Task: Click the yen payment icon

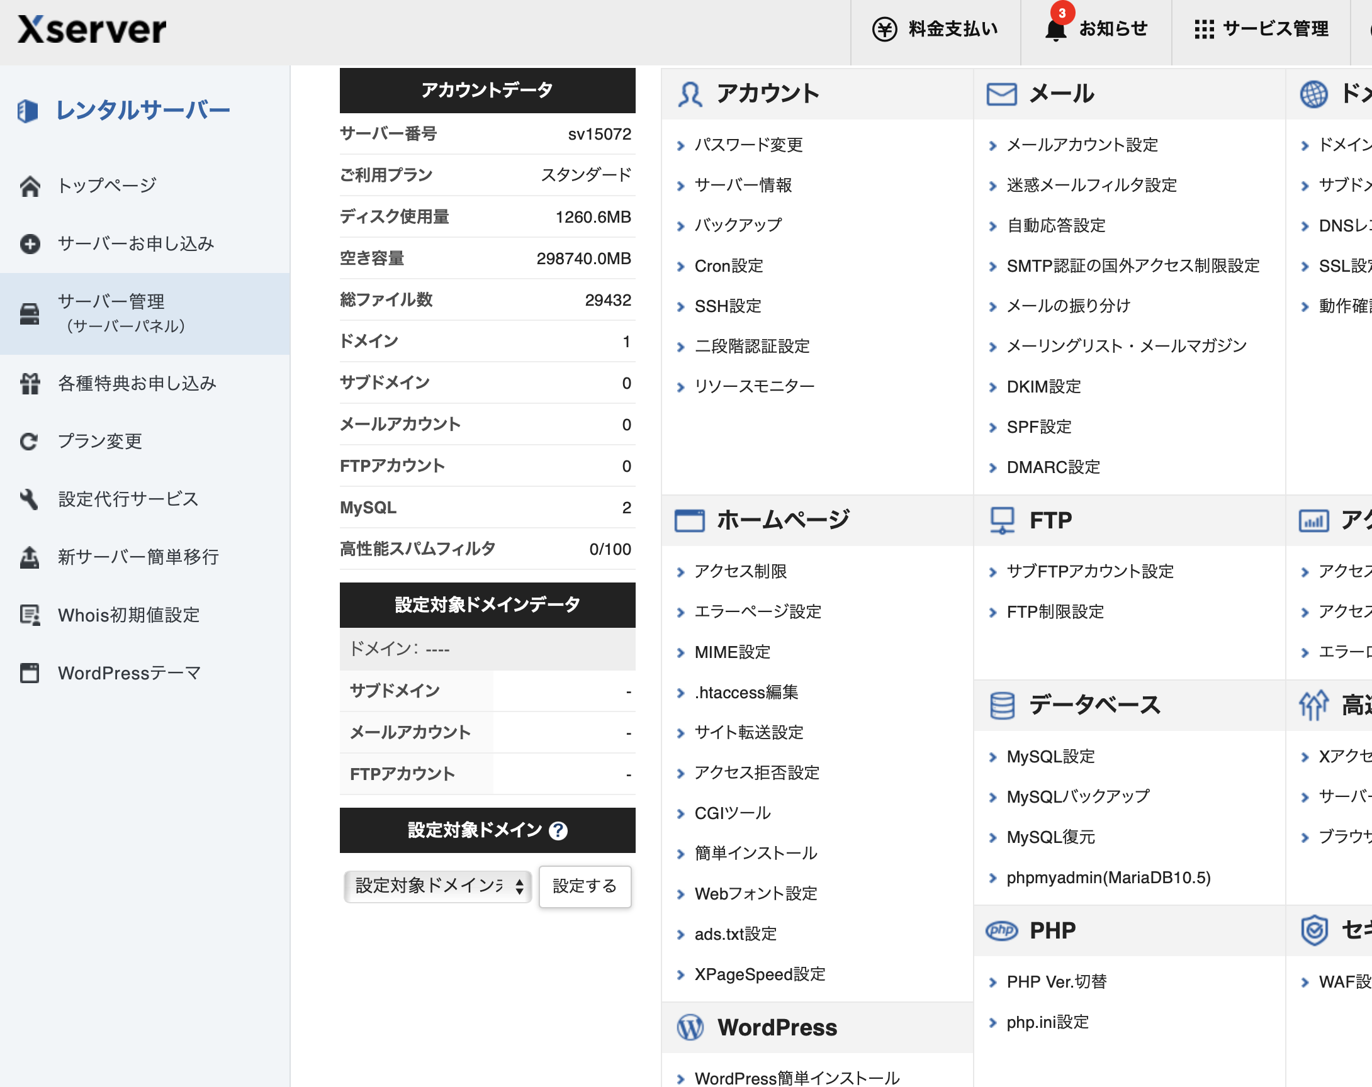Action: (884, 30)
